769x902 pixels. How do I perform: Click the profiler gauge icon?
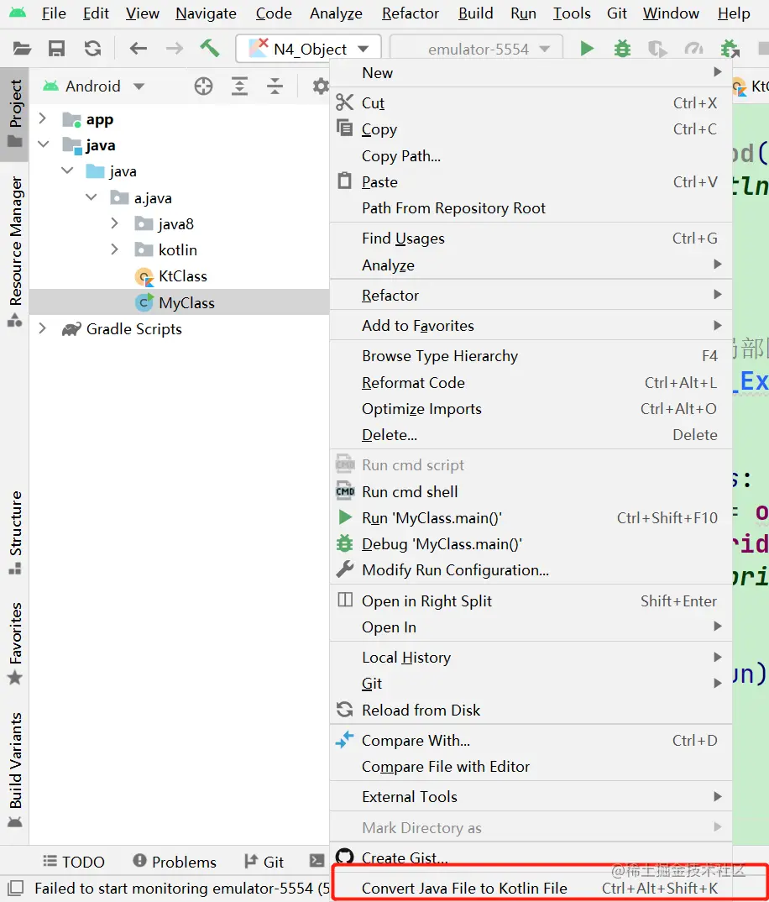click(693, 49)
